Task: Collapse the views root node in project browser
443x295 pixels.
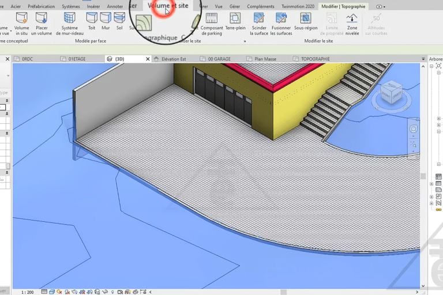Action: pyautogui.click(x=431, y=66)
